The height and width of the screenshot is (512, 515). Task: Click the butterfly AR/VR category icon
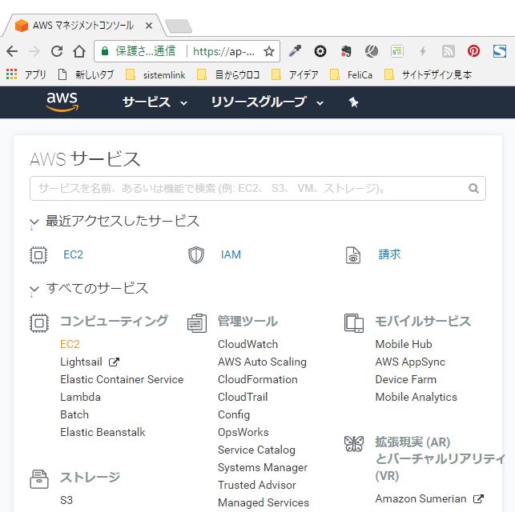(x=354, y=444)
